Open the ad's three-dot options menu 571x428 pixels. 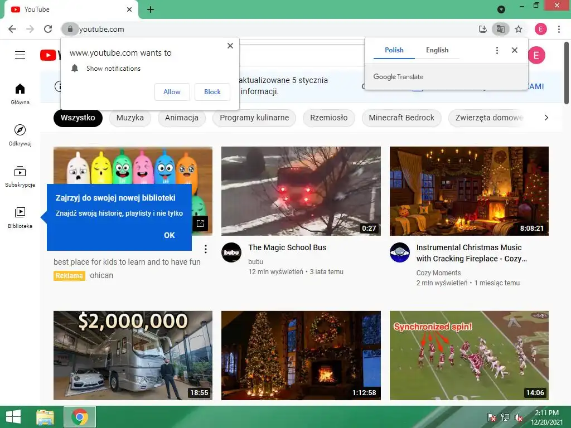point(205,249)
